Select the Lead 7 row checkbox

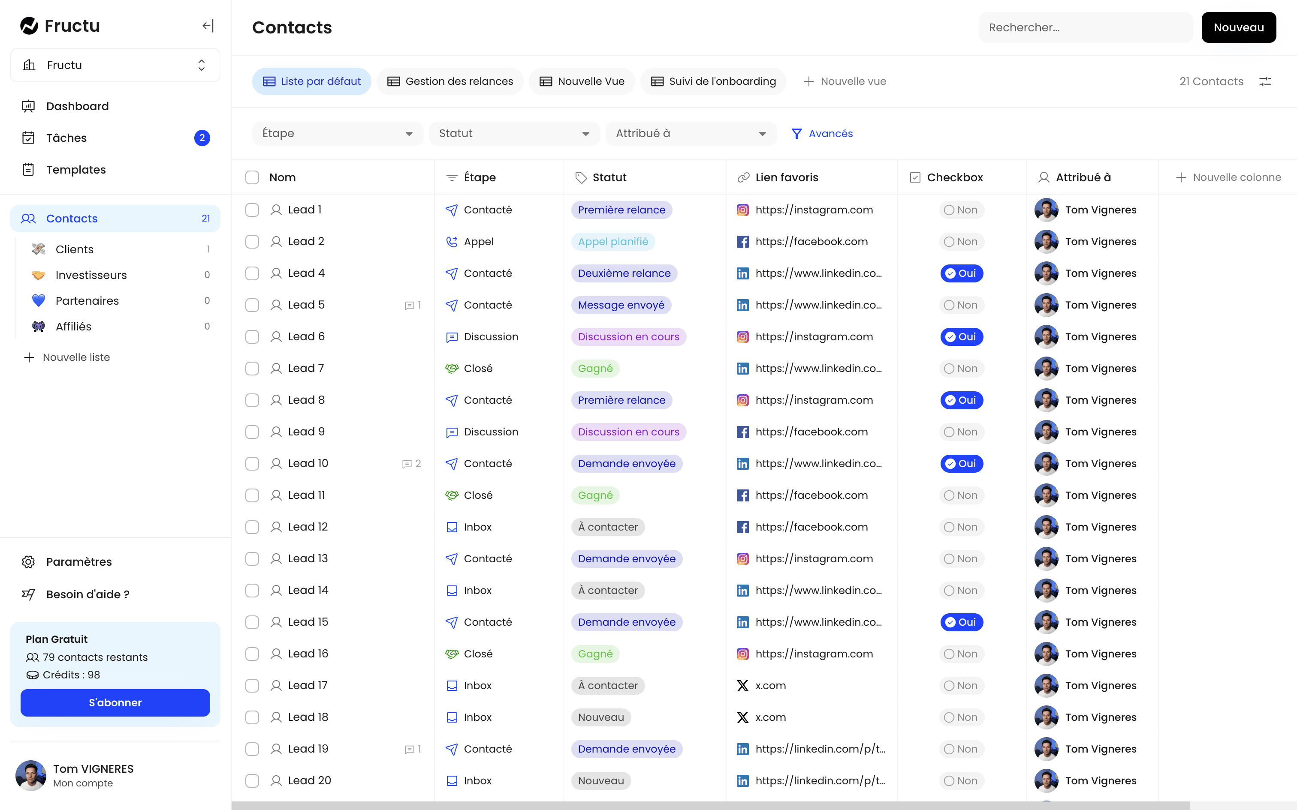pyautogui.click(x=252, y=369)
